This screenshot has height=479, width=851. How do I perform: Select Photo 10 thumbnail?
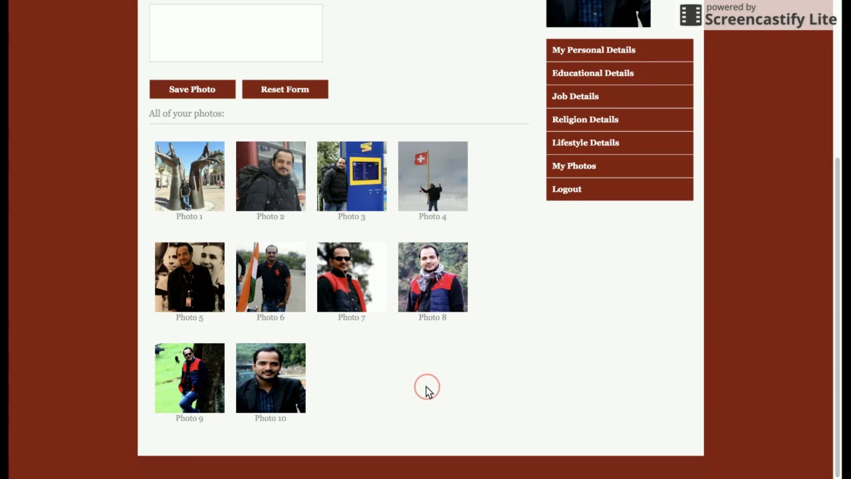tap(271, 378)
